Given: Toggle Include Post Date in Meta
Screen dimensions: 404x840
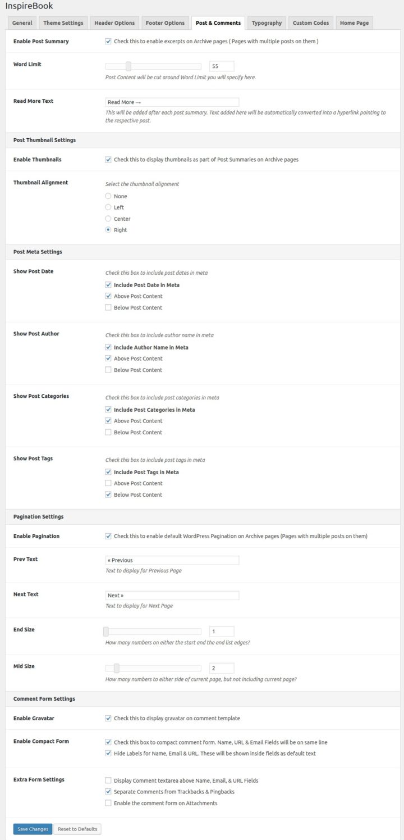Looking at the screenshot, I should tap(108, 285).
